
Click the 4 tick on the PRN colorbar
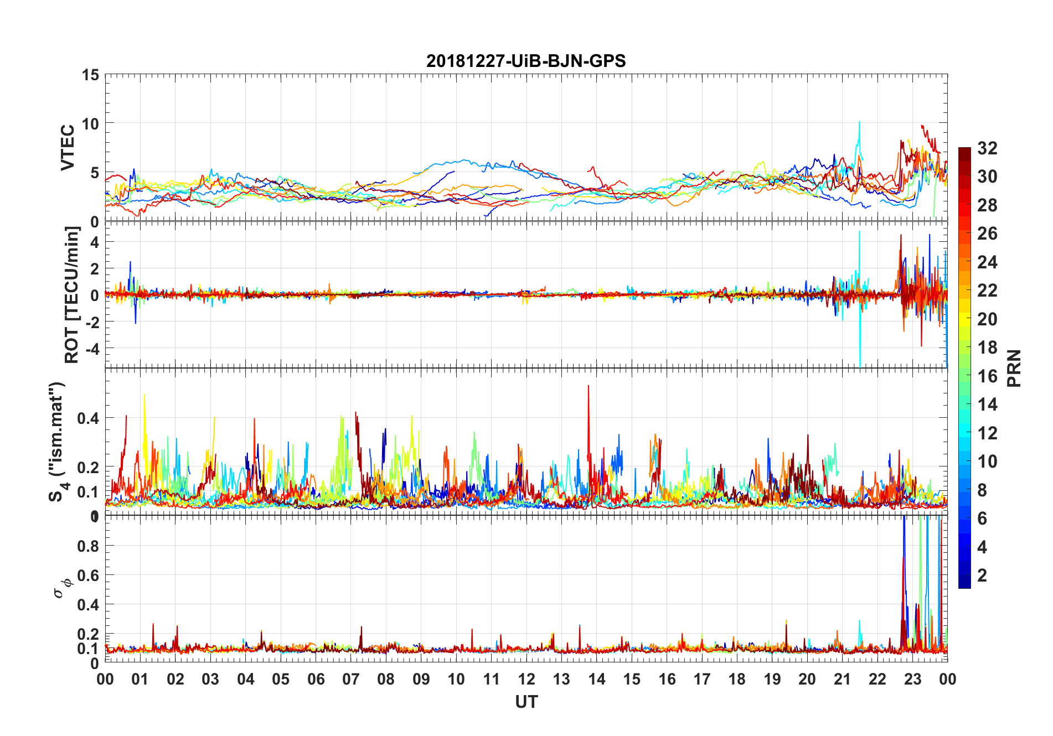[x=983, y=547]
